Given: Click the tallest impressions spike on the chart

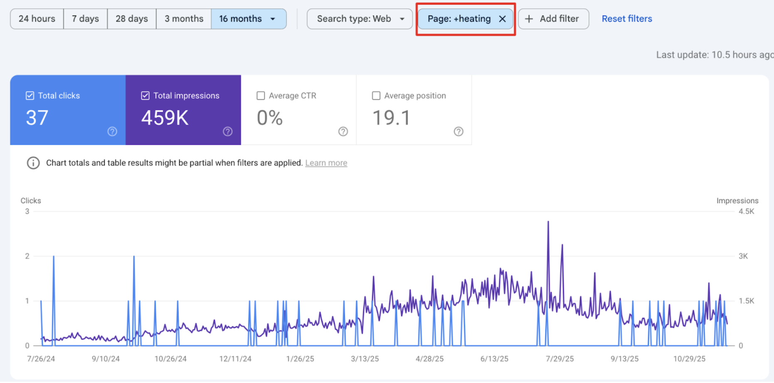Looking at the screenshot, I should point(548,223).
